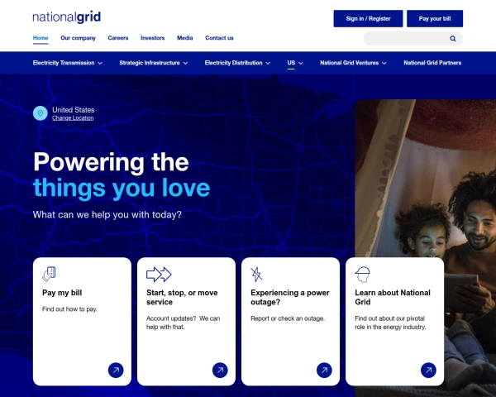496x397 pixels.
Task: Click the hard hat worker icon
Action: tap(363, 275)
